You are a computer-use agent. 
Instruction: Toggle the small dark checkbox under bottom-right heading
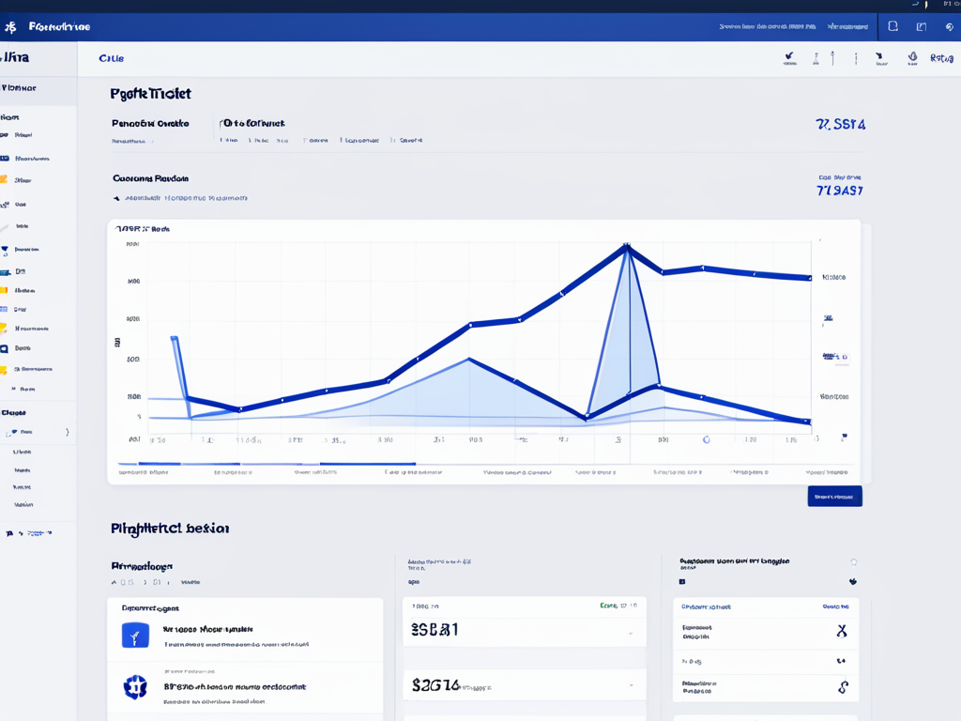(681, 581)
